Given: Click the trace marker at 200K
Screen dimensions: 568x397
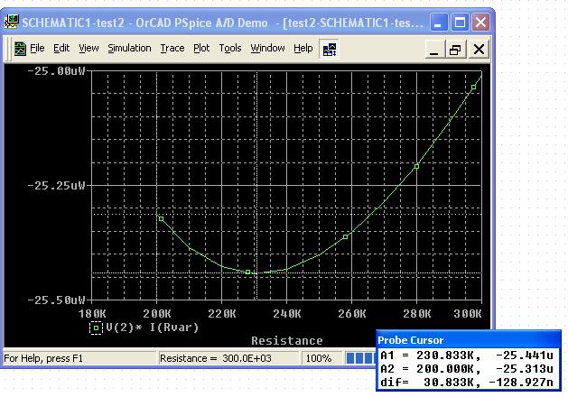Looking at the screenshot, I should click(x=162, y=219).
